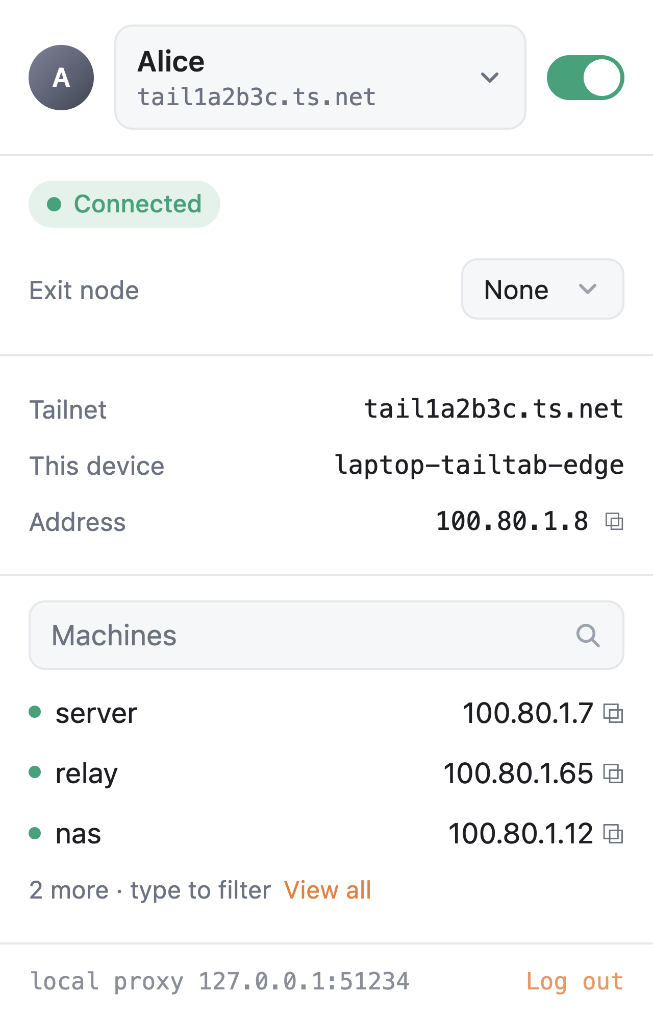Log out of the tailnet
This screenshot has width=653, height=1017.
[x=574, y=981]
